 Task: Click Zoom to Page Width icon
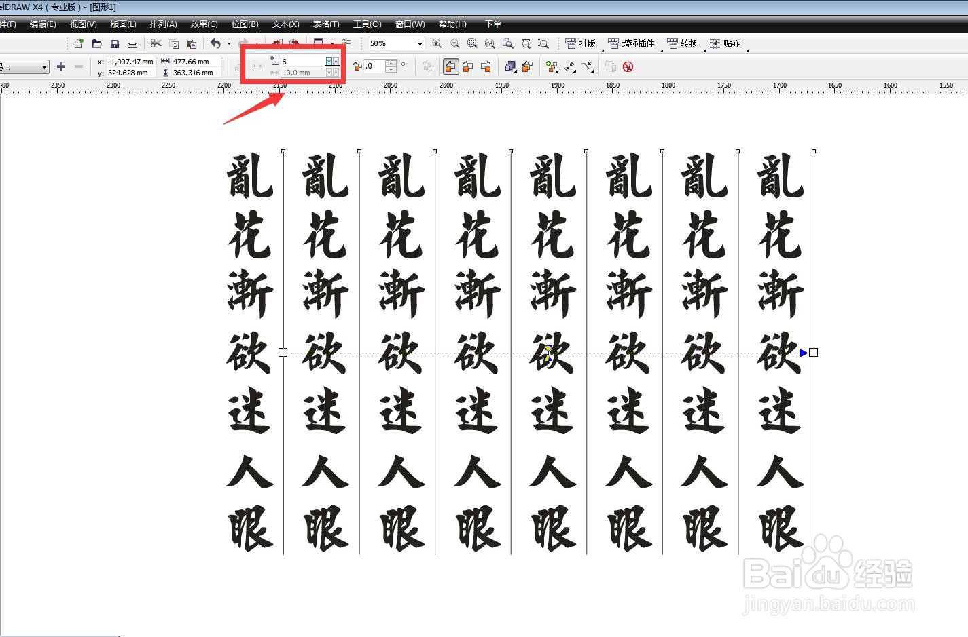coord(526,43)
